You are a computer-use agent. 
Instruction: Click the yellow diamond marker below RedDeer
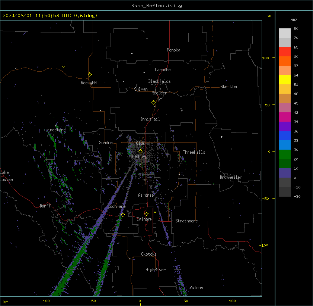pyautogui.click(x=153, y=103)
